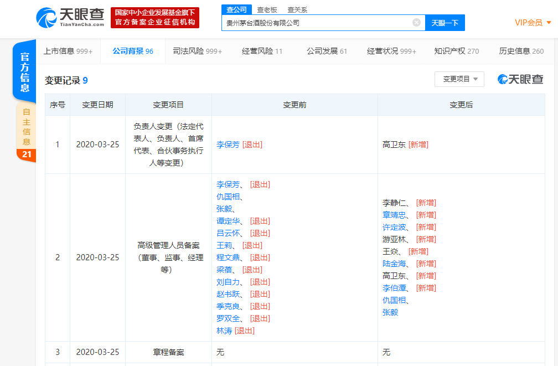Clear the search box with the X icon
Image resolution: width=558 pixels, height=366 pixels.
tap(416, 23)
